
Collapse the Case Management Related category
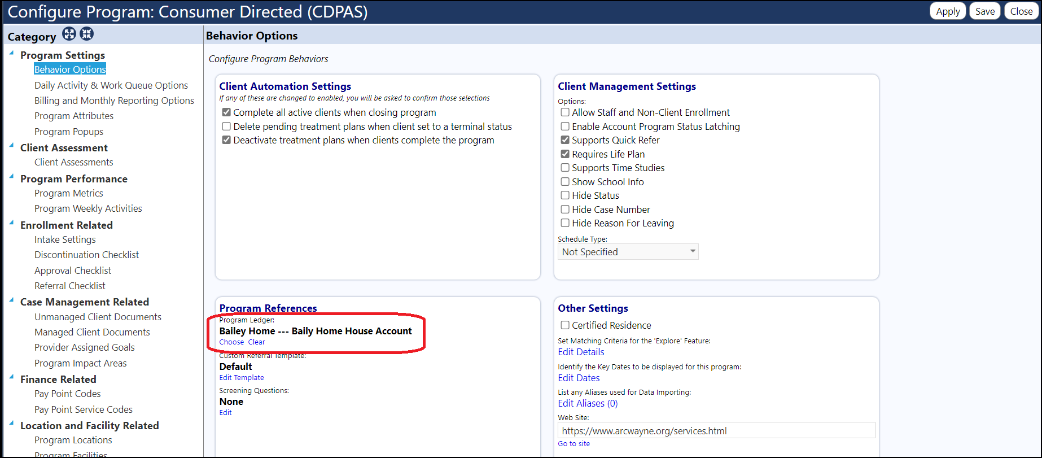pos(11,300)
